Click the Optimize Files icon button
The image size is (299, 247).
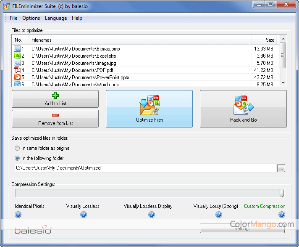click(x=149, y=109)
